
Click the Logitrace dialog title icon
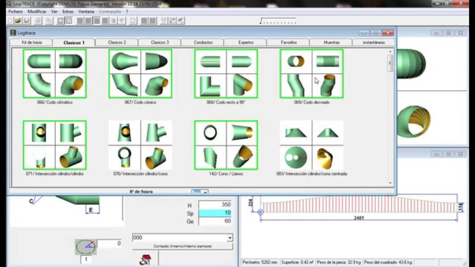pos(13,33)
